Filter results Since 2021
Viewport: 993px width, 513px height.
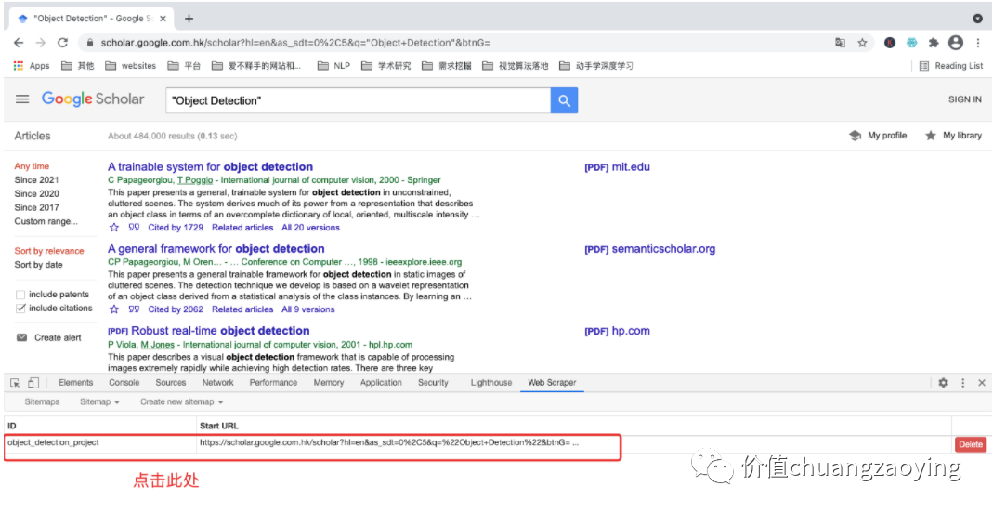[x=37, y=180]
